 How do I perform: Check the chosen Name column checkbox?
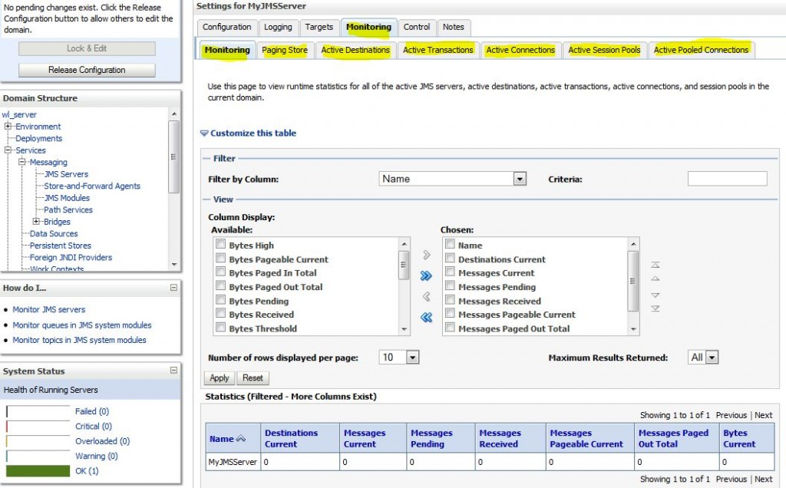[450, 244]
